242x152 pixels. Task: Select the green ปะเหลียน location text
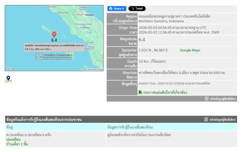coord(13,139)
